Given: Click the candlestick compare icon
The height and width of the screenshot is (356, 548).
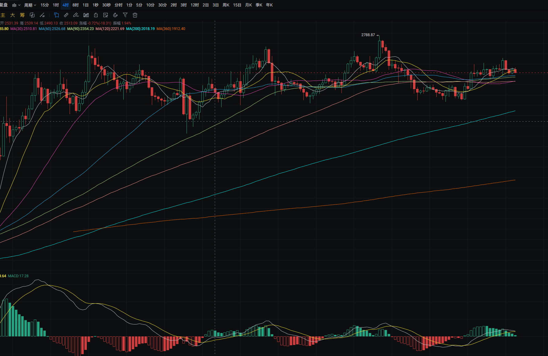Looking at the screenshot, I should click(86, 15).
